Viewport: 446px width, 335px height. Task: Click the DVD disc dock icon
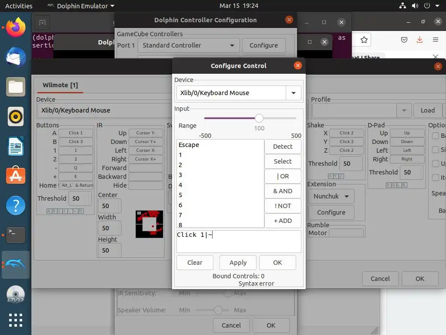coord(16,294)
